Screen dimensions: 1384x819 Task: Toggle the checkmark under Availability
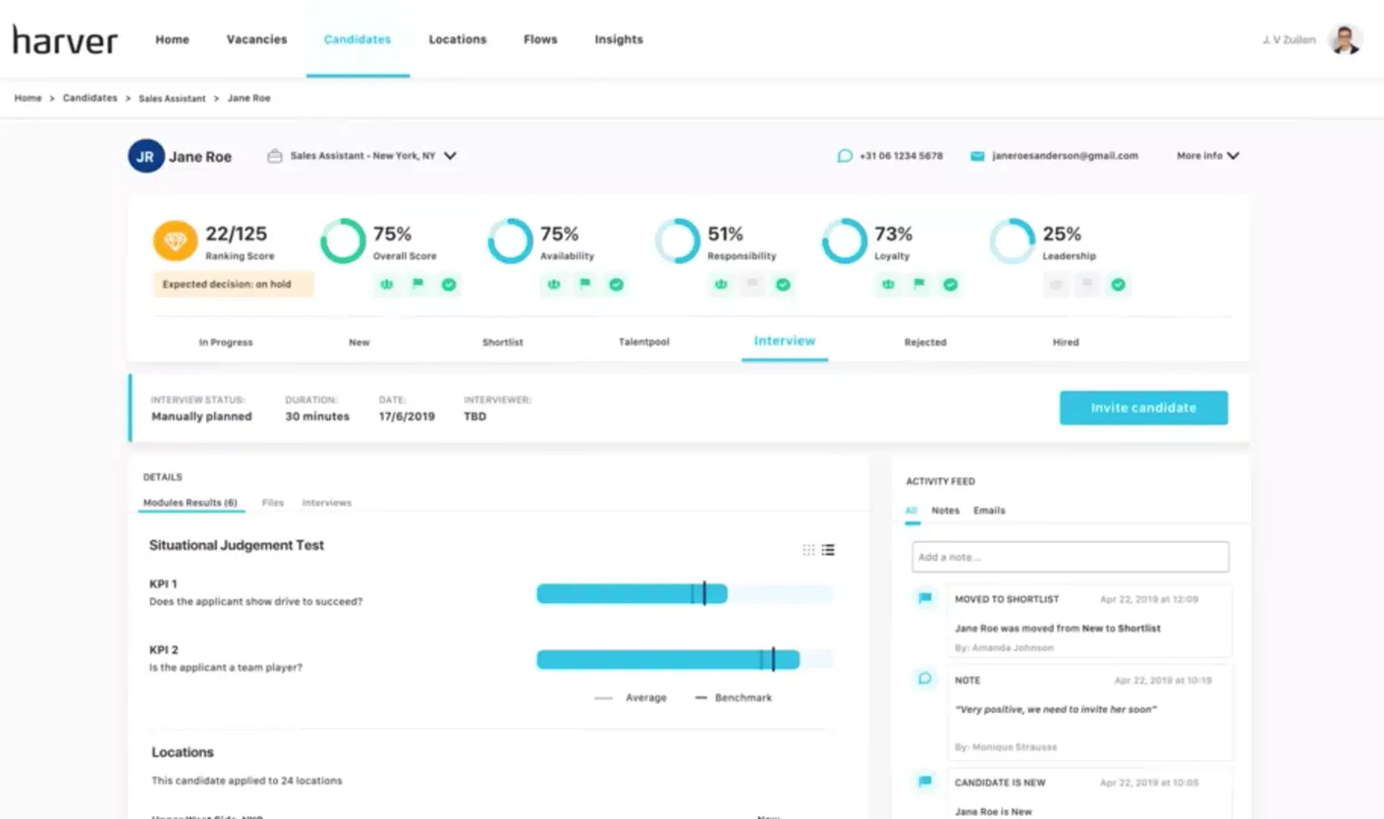coord(616,285)
